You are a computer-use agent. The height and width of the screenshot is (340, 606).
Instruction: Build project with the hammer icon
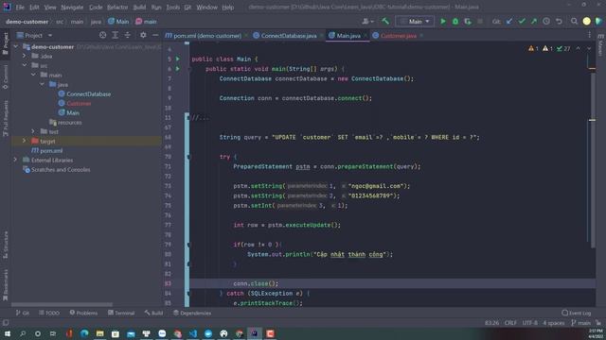(385, 21)
